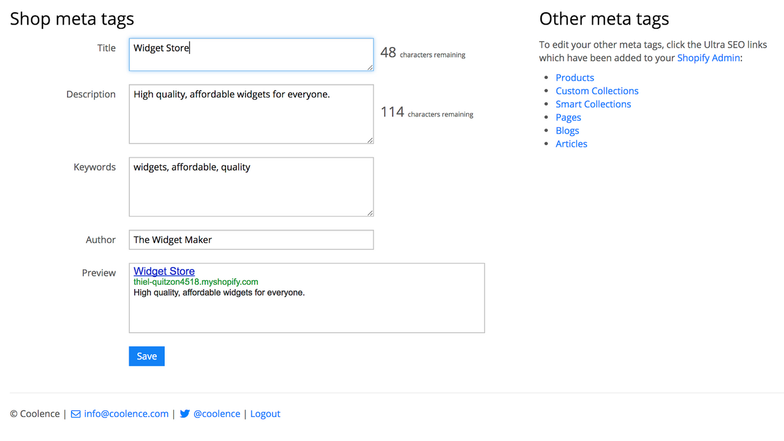Click the envelope icon next to info@coolence.com
Viewport: 784px width, 441px height.
click(x=75, y=413)
